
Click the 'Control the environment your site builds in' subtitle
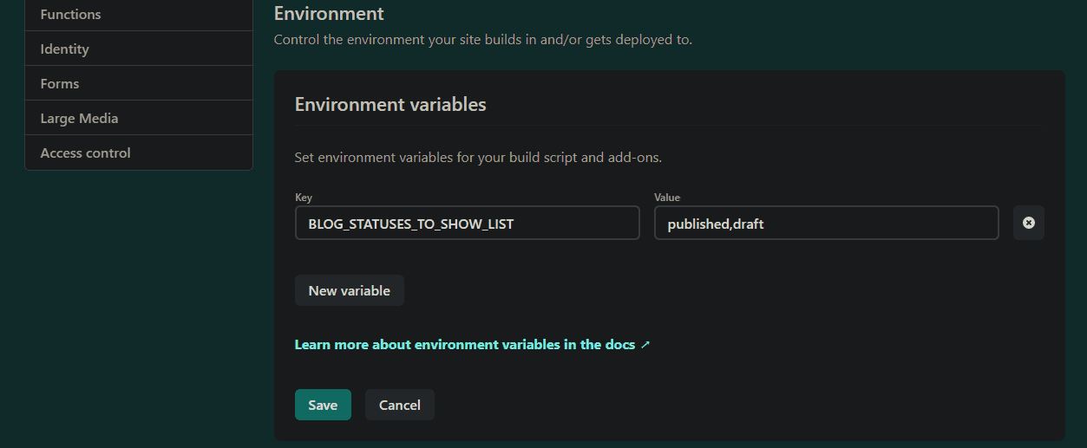(x=483, y=40)
